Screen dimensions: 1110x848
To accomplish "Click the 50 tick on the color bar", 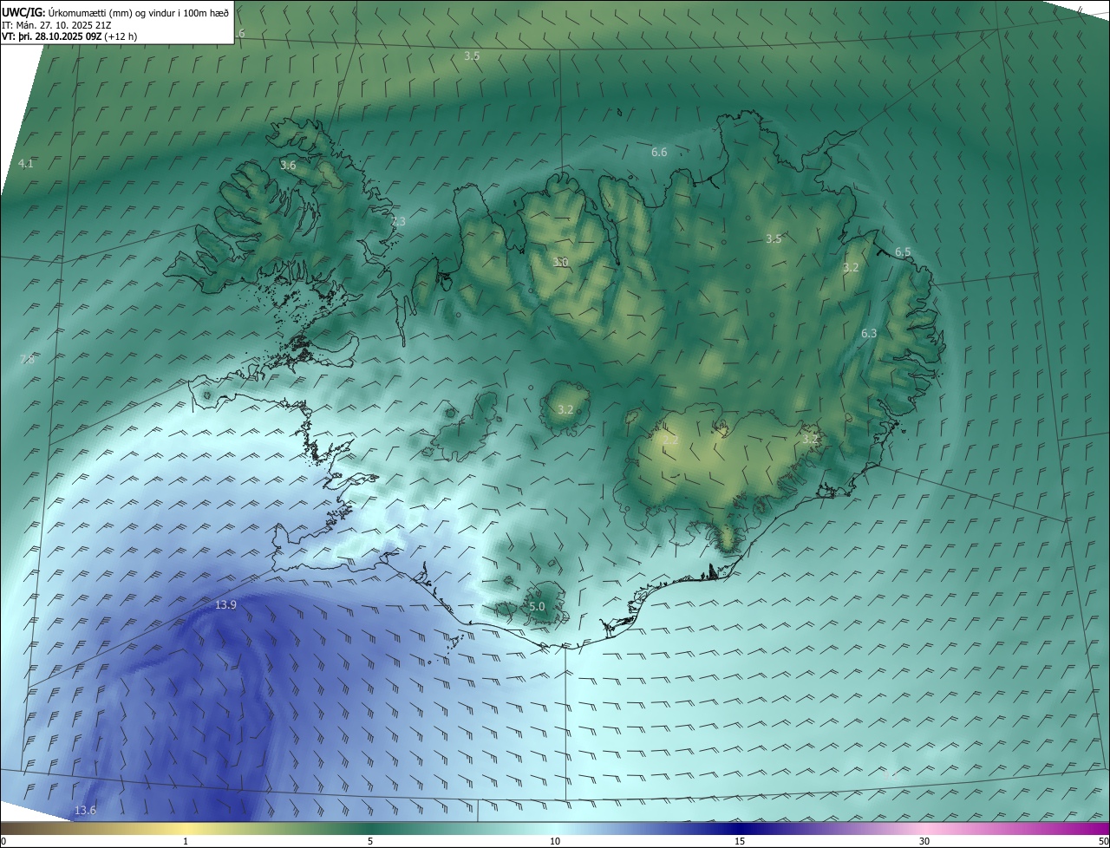I will coord(1103,841).
